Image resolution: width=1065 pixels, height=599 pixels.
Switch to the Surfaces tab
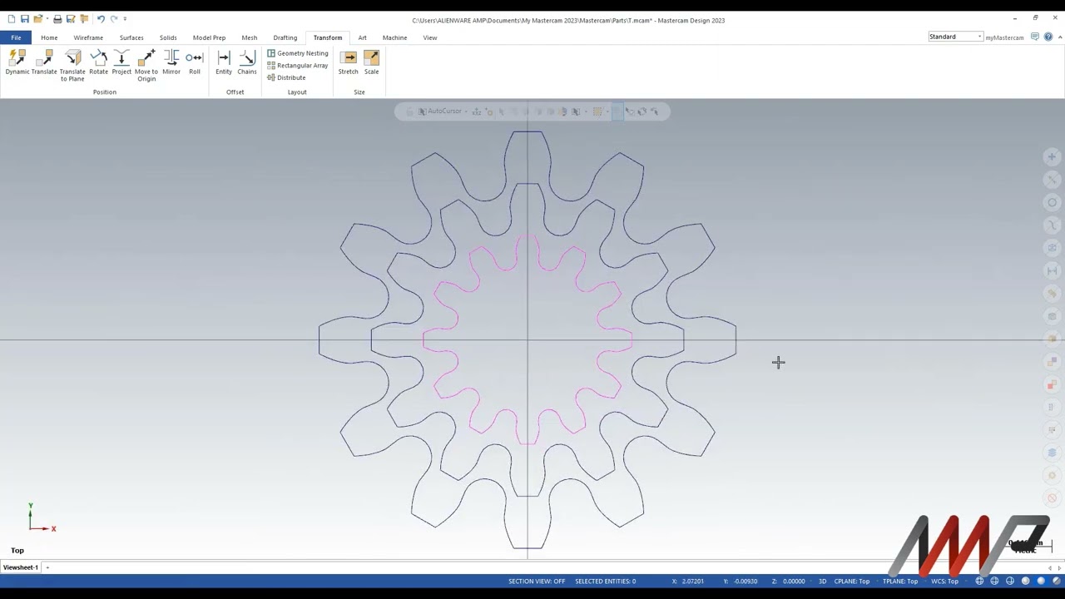131,37
